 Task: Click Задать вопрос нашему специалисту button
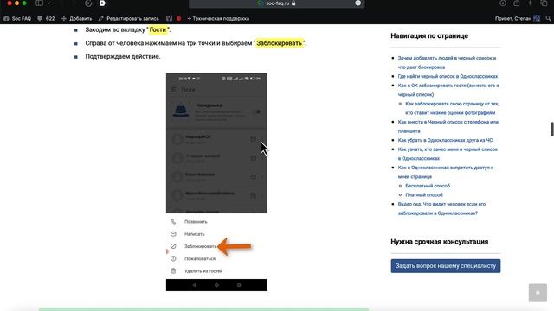446,266
